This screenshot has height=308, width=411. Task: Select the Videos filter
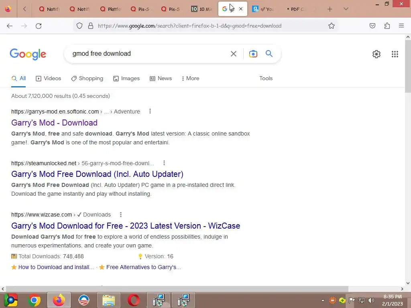pos(49,78)
